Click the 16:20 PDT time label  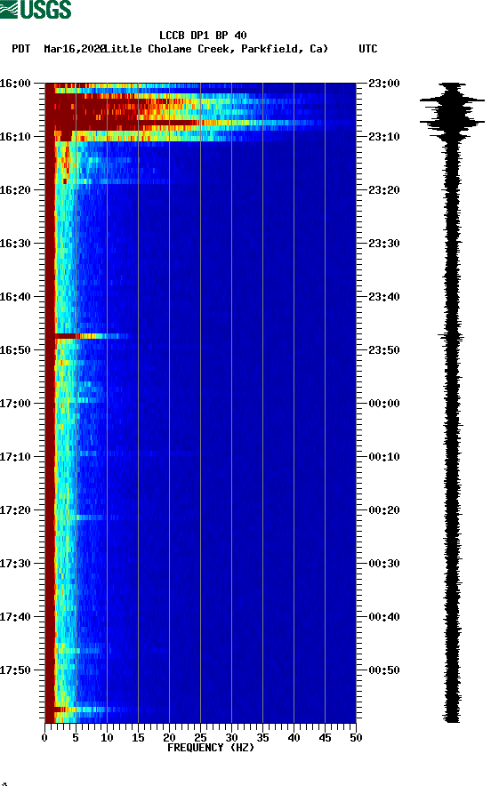(x=15, y=190)
